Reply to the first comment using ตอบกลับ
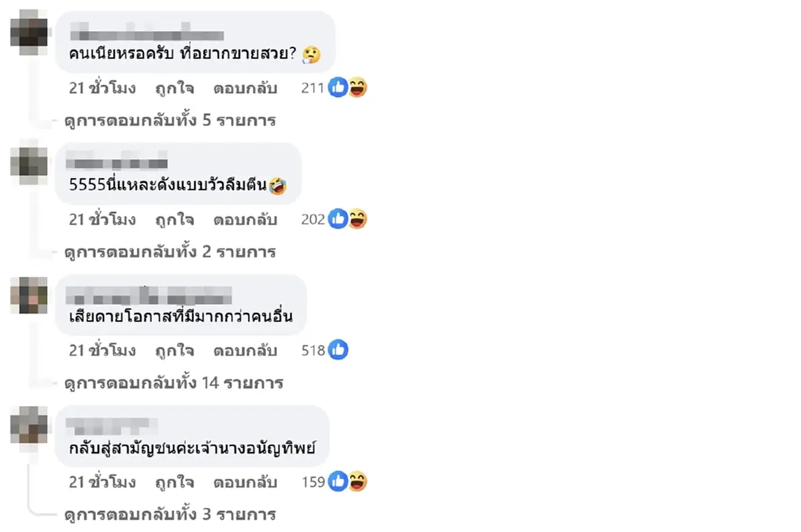 pos(245,88)
